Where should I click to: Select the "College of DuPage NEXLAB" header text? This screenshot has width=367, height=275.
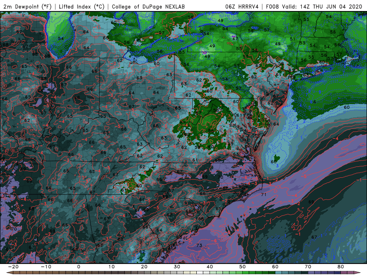(148, 6)
